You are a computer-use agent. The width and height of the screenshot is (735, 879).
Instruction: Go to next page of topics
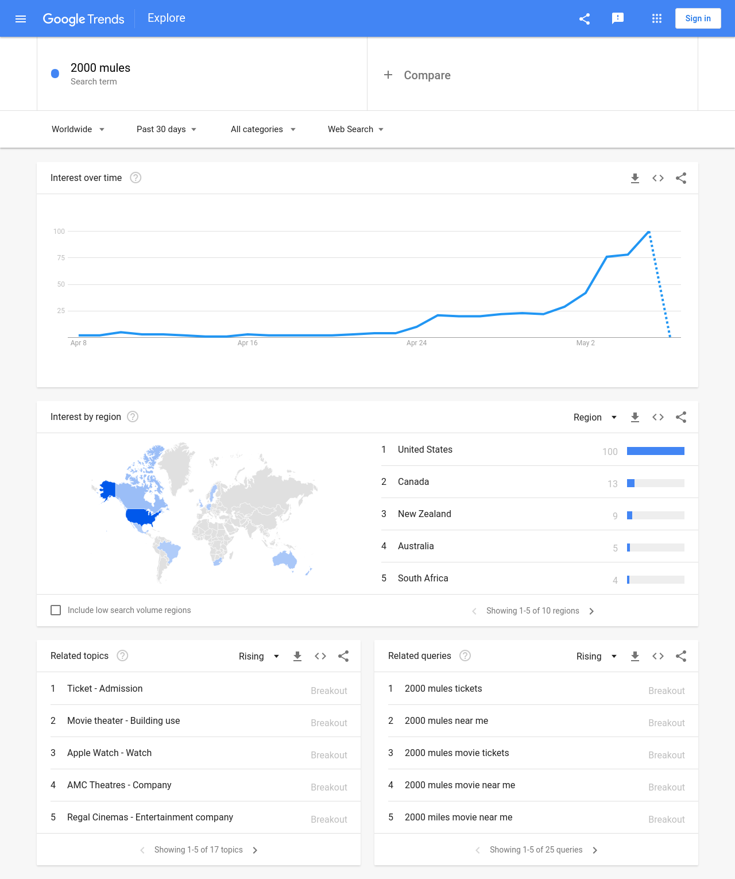[x=255, y=850]
